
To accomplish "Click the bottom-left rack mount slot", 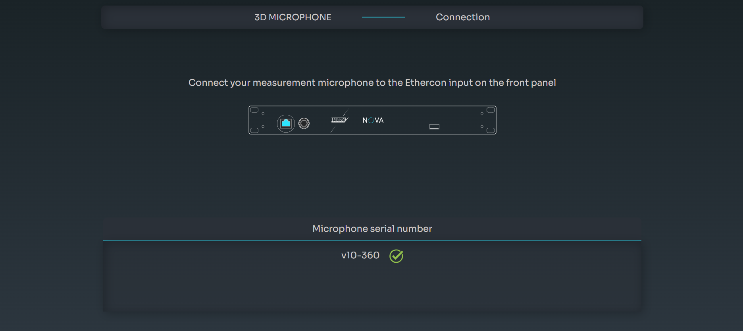I will point(254,130).
